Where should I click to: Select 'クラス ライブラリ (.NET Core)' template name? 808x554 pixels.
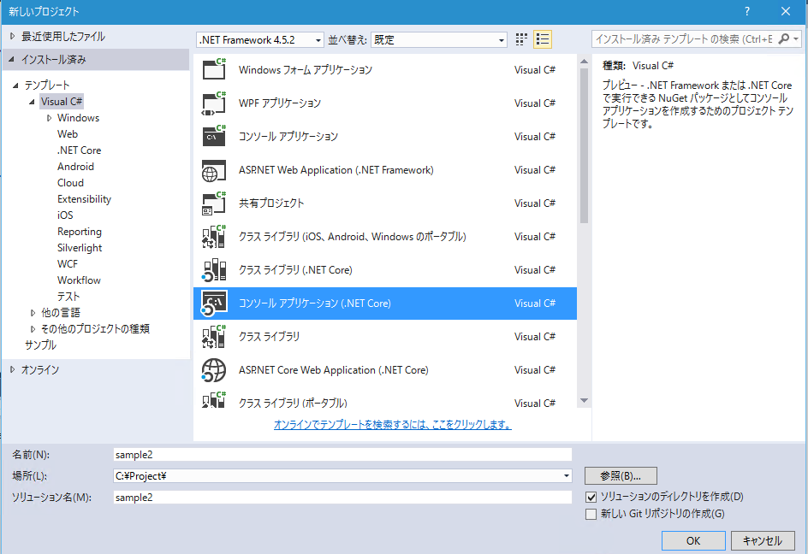(295, 270)
